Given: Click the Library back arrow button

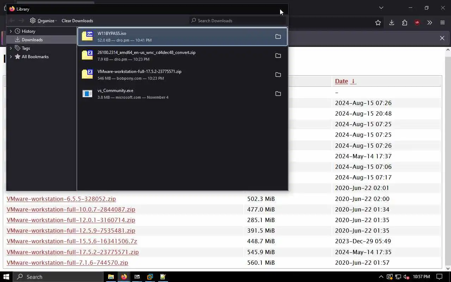Looking at the screenshot, I should [x=12, y=21].
